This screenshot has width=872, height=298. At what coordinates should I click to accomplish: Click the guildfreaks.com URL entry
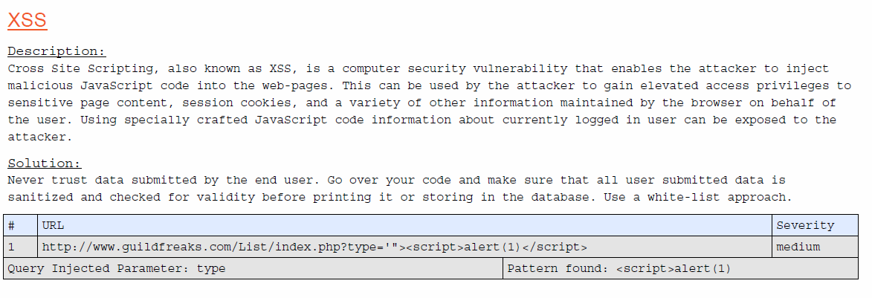point(314,247)
